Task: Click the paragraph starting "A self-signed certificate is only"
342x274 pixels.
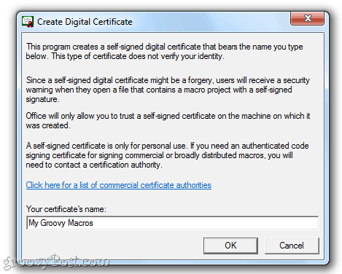Action: [167, 155]
